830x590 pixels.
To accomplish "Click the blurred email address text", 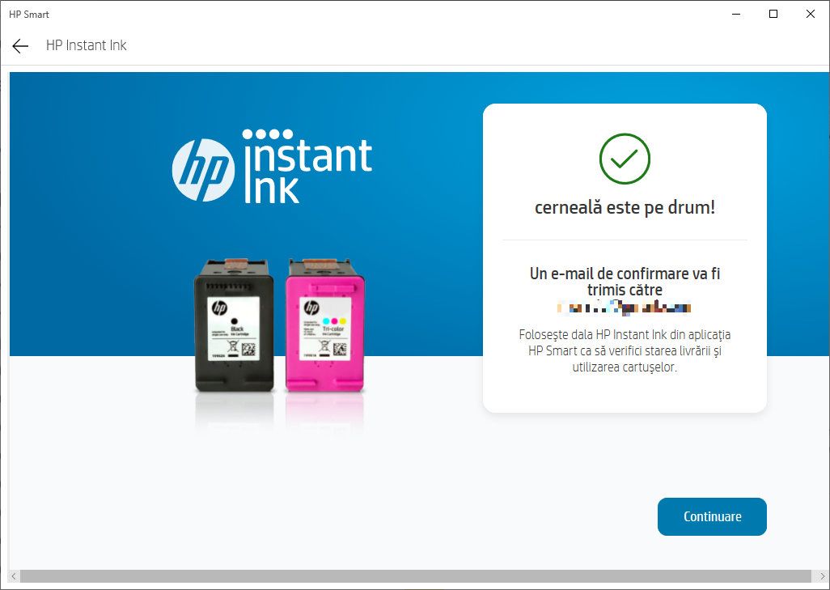I will 624,308.
